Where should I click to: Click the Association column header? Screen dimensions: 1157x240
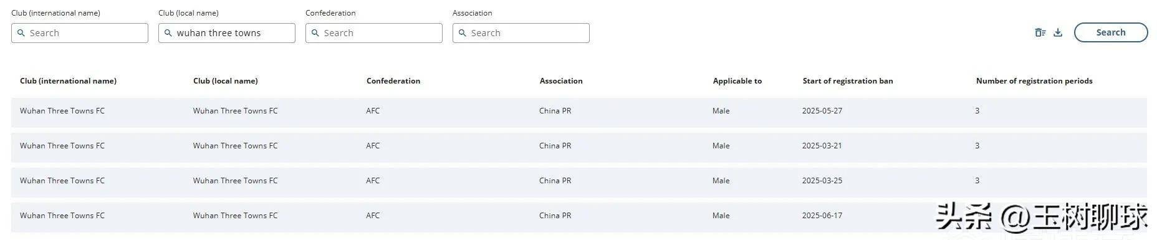pos(561,81)
